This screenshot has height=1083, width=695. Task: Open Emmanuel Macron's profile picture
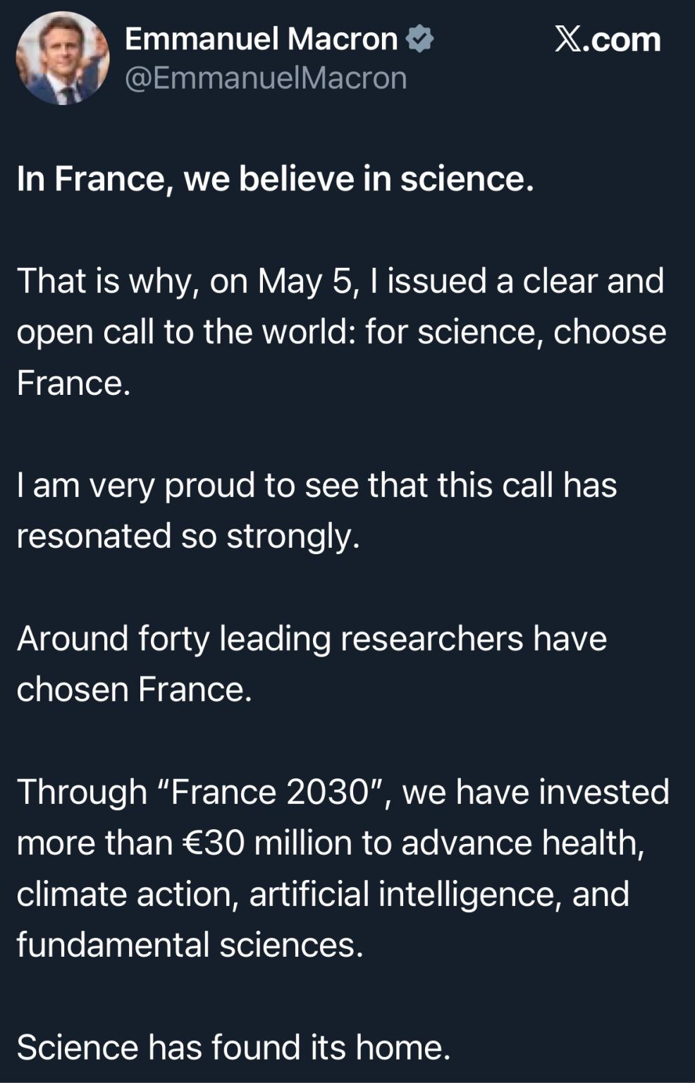click(63, 59)
